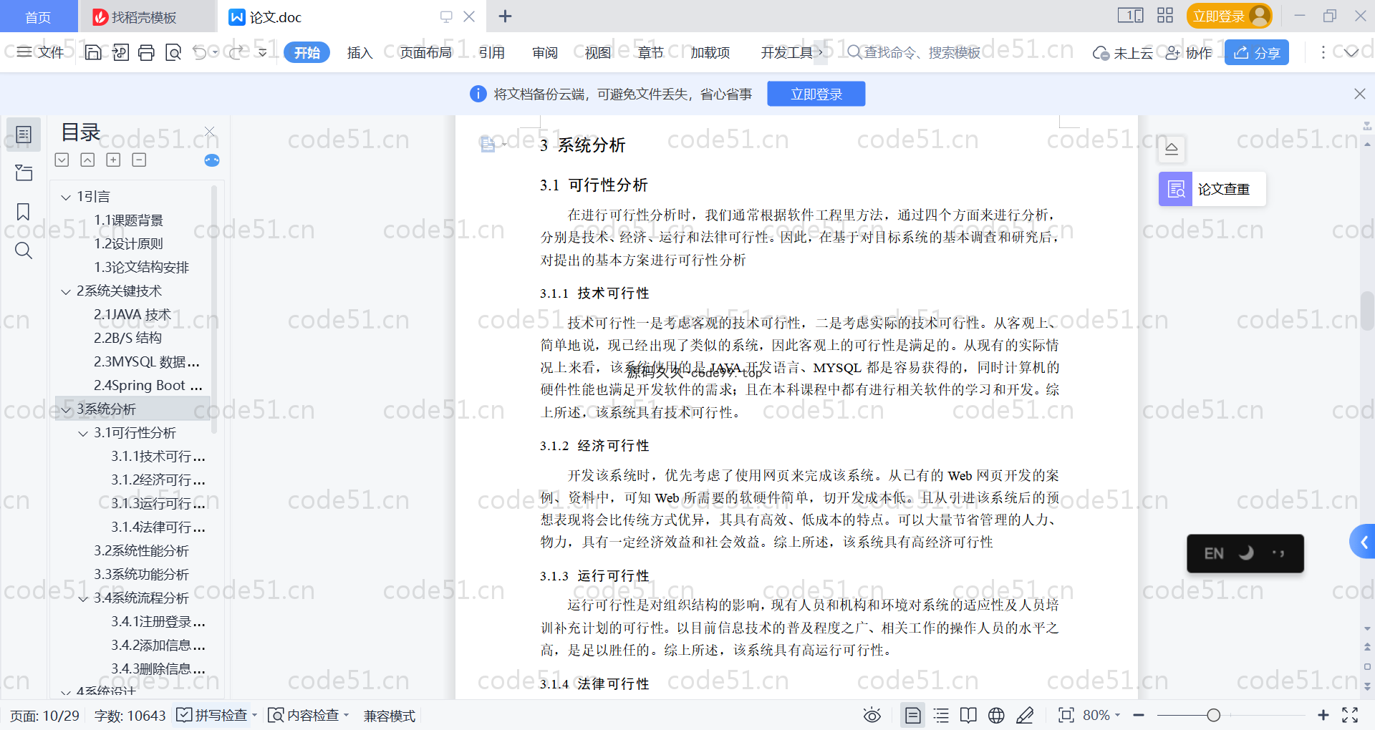Select the 开始 ribbon tab

tap(307, 52)
